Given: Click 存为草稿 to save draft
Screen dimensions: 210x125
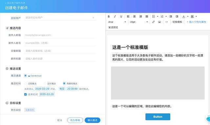Looking at the screenshot, I should point(75,120).
